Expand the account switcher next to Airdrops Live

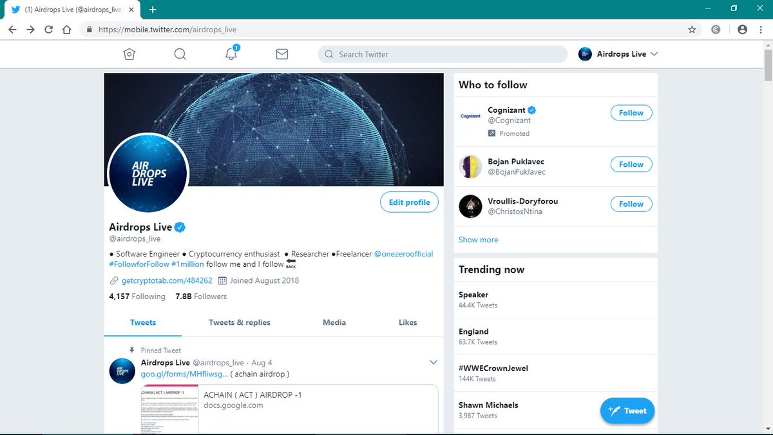(655, 54)
